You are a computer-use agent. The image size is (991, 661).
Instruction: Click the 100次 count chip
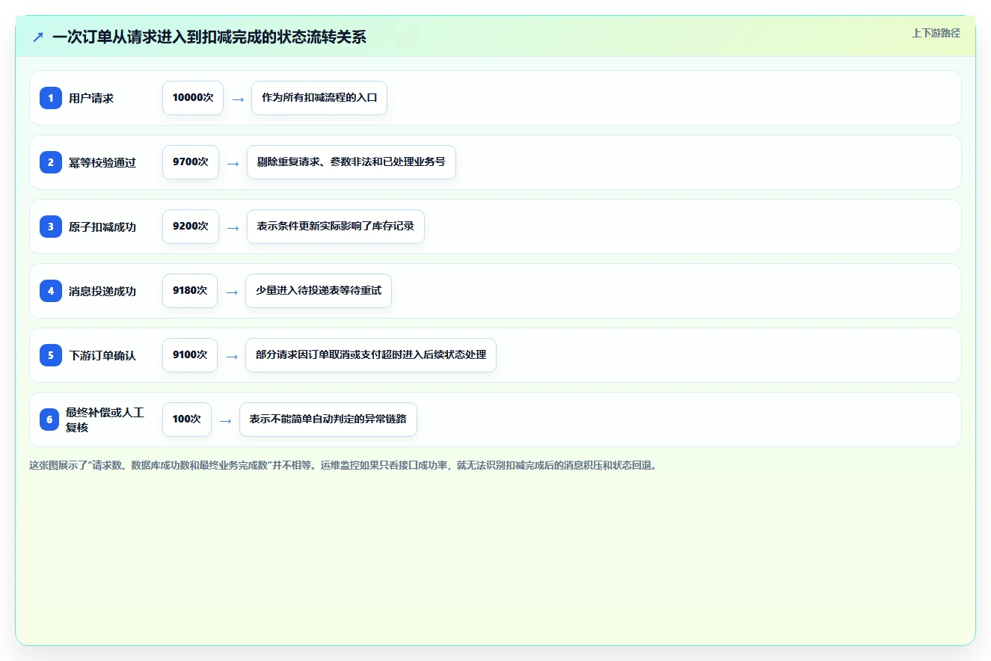(x=187, y=419)
